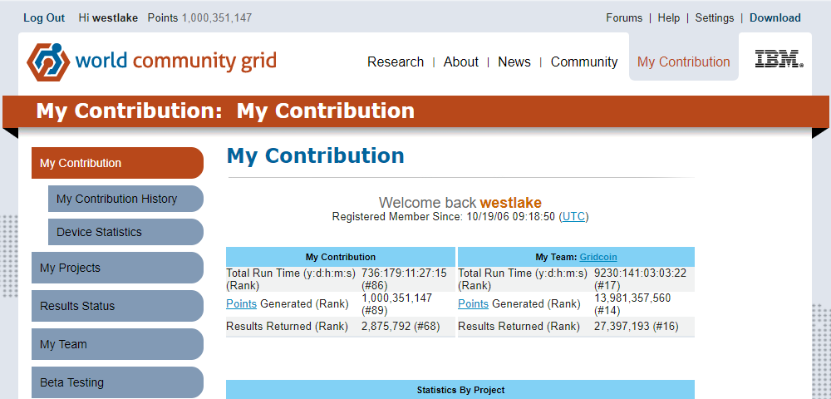Open the About menu
The height and width of the screenshot is (399, 831).
coord(460,62)
